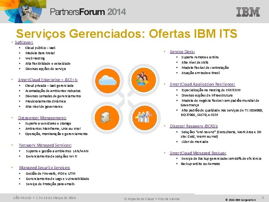Click the PartnersForum 2014 header text
Screen dimensions: 269x202
click(x=88, y=12)
